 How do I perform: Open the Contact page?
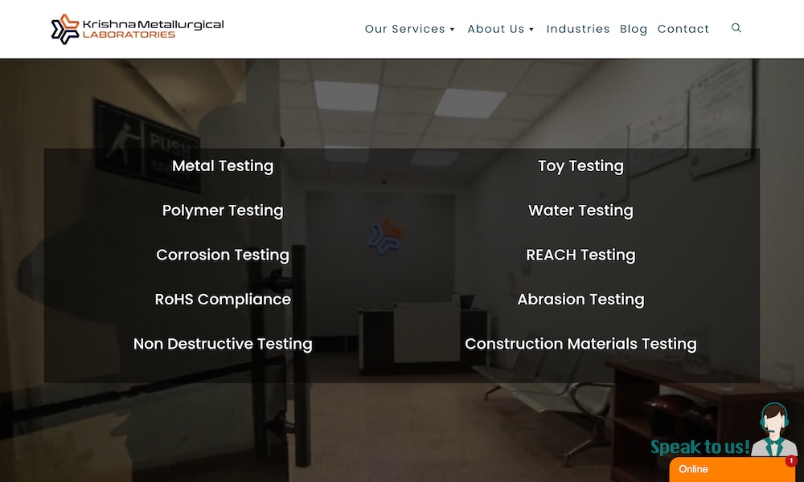coord(683,29)
